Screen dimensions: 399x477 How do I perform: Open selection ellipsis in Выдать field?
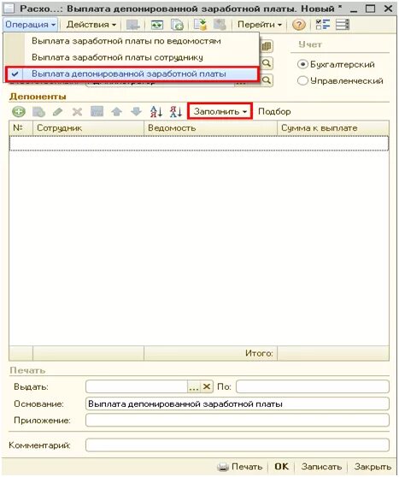pyautogui.click(x=194, y=387)
